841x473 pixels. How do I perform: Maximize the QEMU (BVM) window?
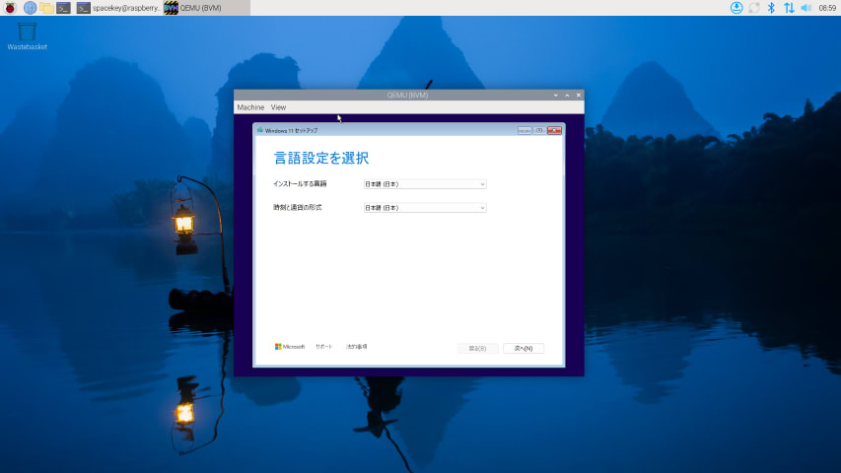coord(567,95)
